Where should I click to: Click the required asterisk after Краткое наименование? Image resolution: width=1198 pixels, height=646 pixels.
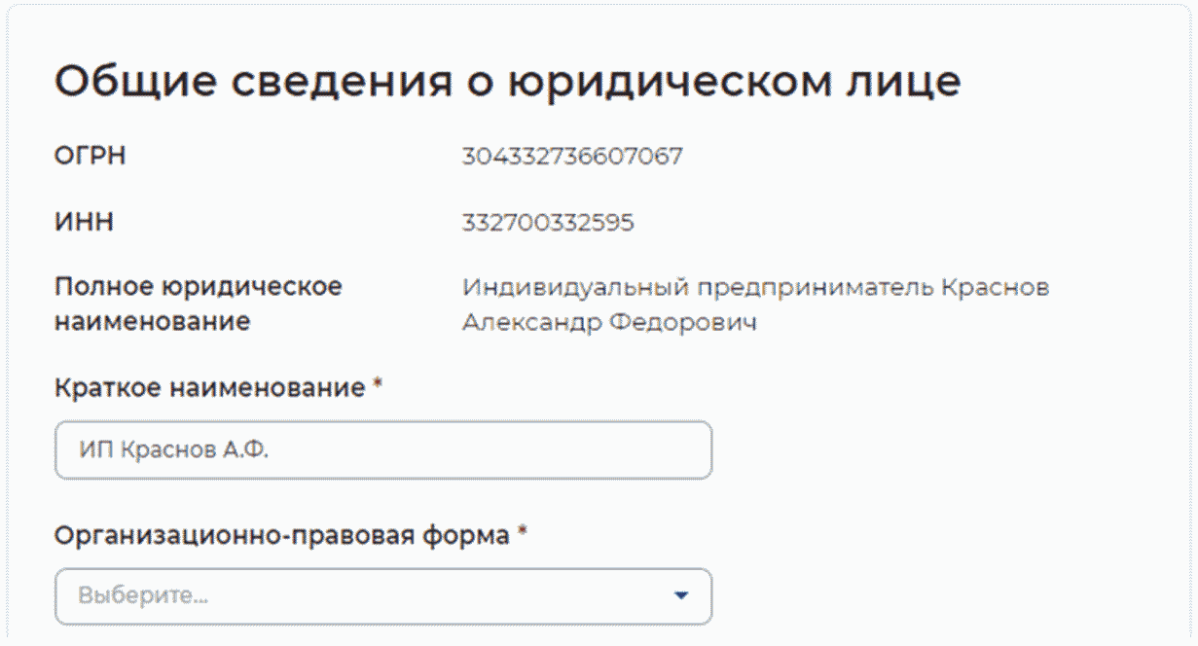pos(378,387)
